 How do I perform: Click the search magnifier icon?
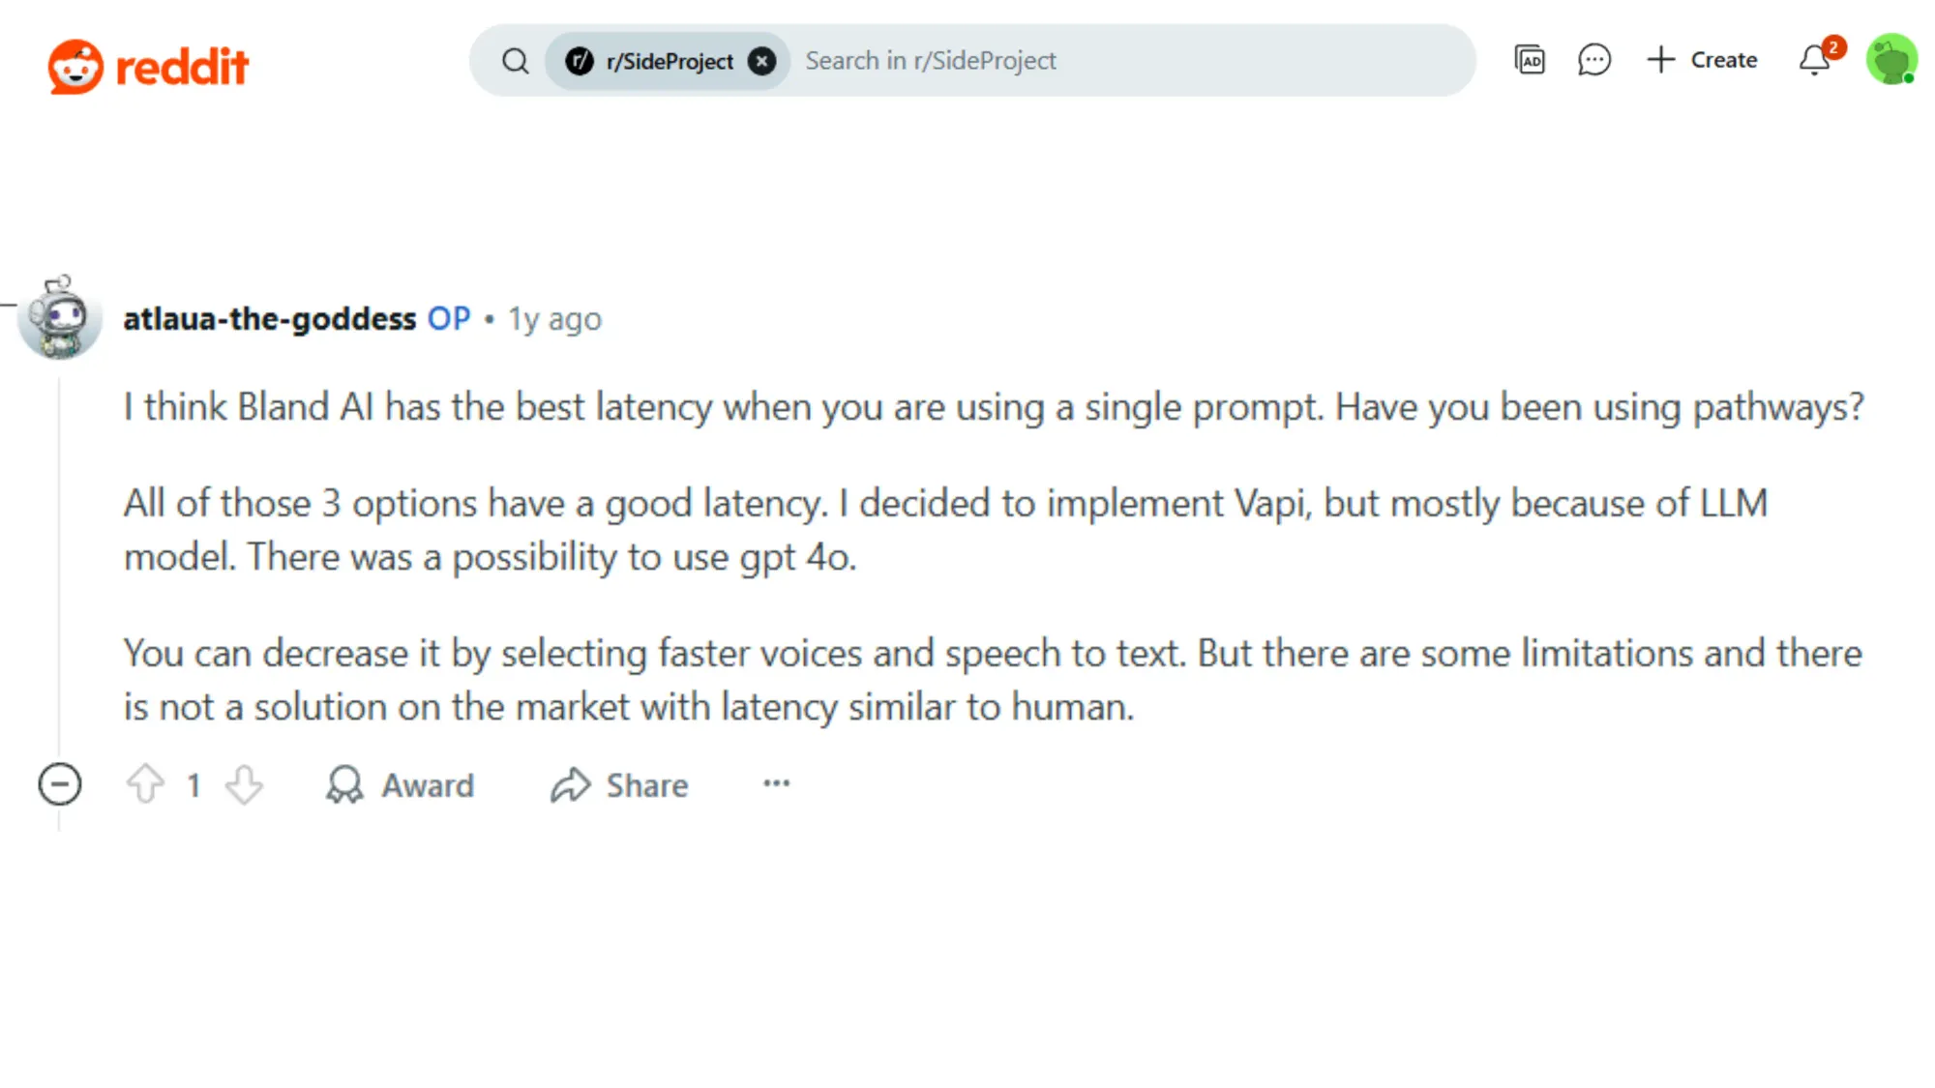[x=516, y=60]
